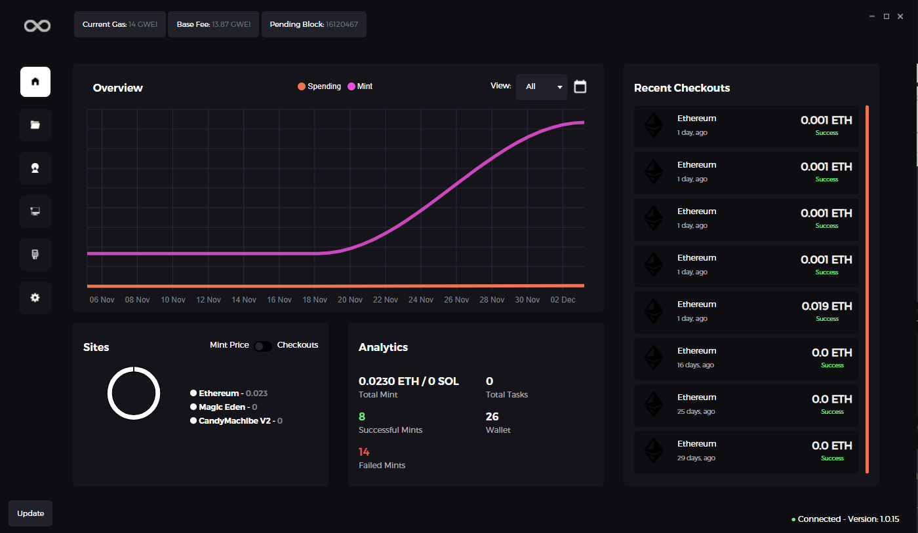Click the Pending Block indicator
This screenshot has width=918, height=533.
coord(314,24)
